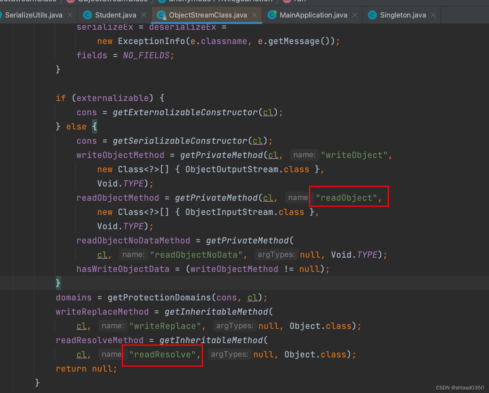
Task: Click the hasWriteObjectData variable
Action: [123, 269]
